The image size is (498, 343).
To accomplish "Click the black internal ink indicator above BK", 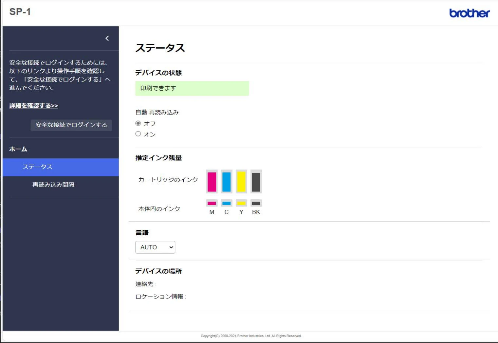I will (x=256, y=203).
